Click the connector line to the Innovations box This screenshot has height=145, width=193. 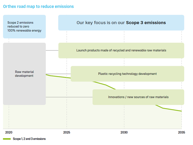point(69,97)
